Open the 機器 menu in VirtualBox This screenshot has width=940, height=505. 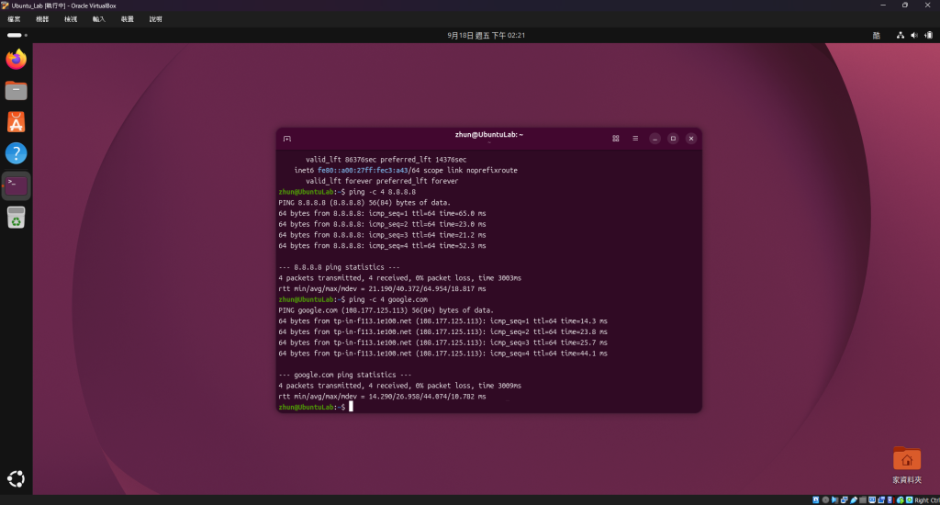[42, 19]
